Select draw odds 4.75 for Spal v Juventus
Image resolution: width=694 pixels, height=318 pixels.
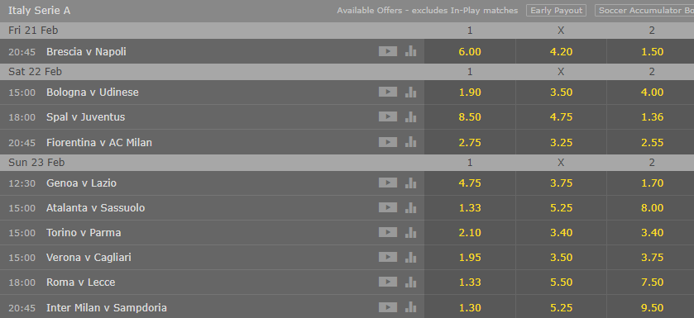[x=561, y=116]
